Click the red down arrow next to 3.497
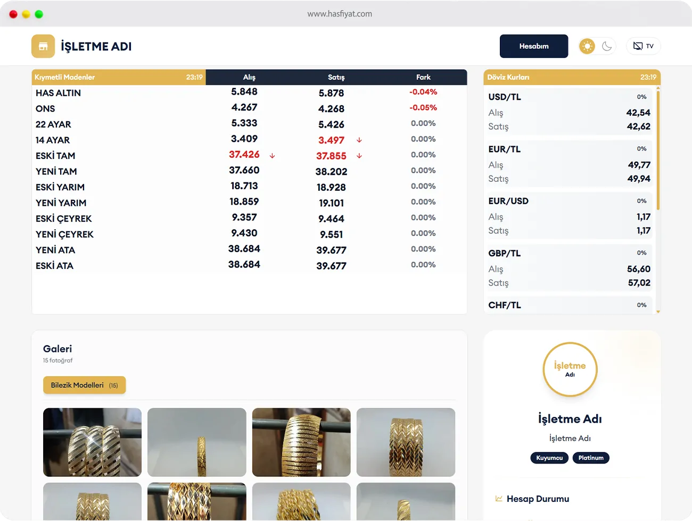The width and height of the screenshot is (692, 521). coord(359,140)
